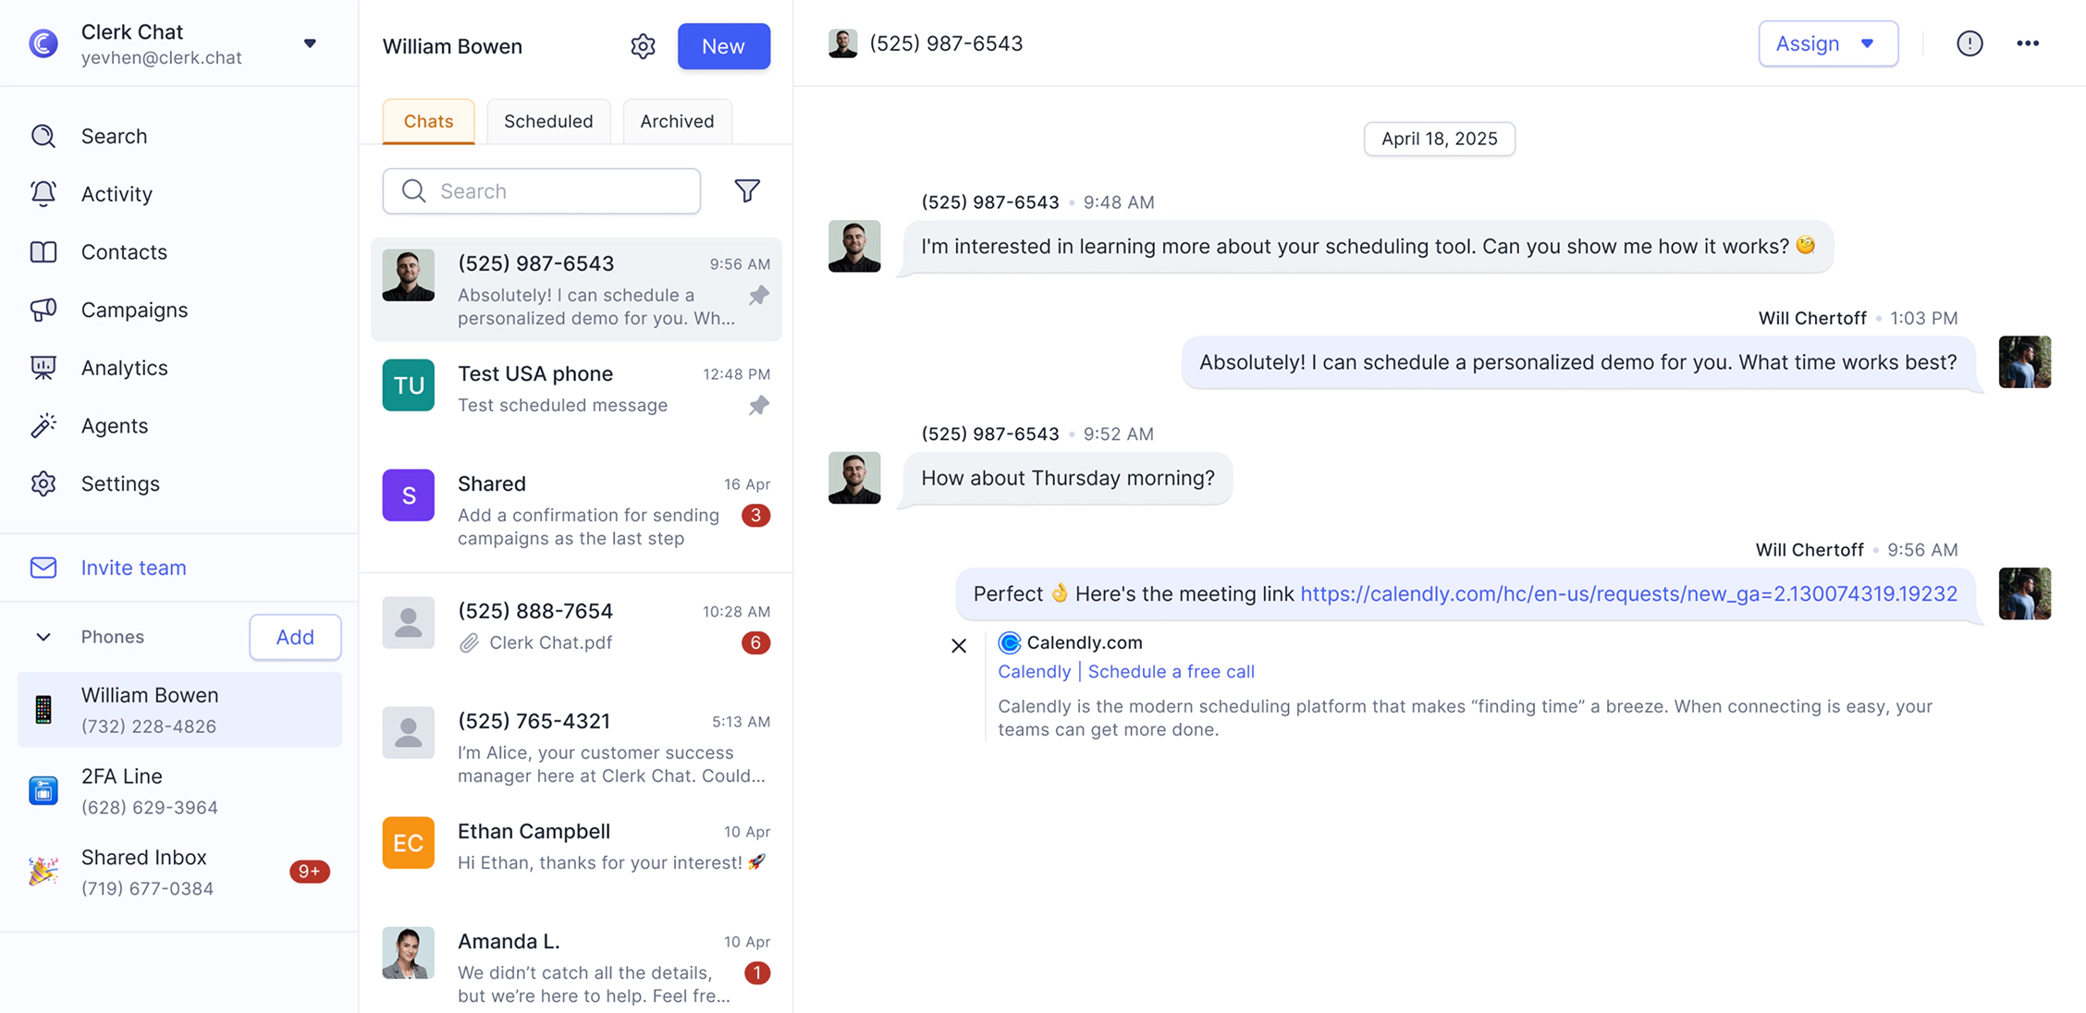The image size is (2086, 1013).
Task: Click the conversation info icon
Action: pyautogui.click(x=1969, y=43)
